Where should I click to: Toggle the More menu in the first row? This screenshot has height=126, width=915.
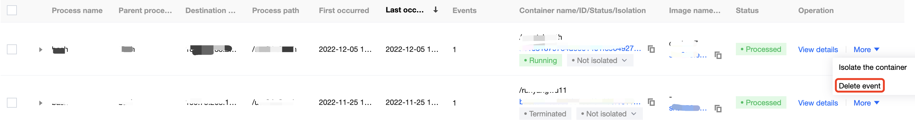866,50
